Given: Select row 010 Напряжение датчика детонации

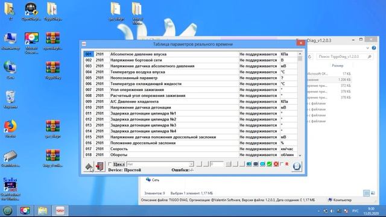Looking at the screenshot, I should (x=191, y=107).
